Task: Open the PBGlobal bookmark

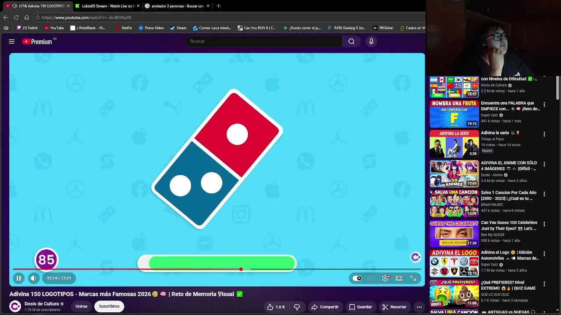Action: [x=383, y=28]
